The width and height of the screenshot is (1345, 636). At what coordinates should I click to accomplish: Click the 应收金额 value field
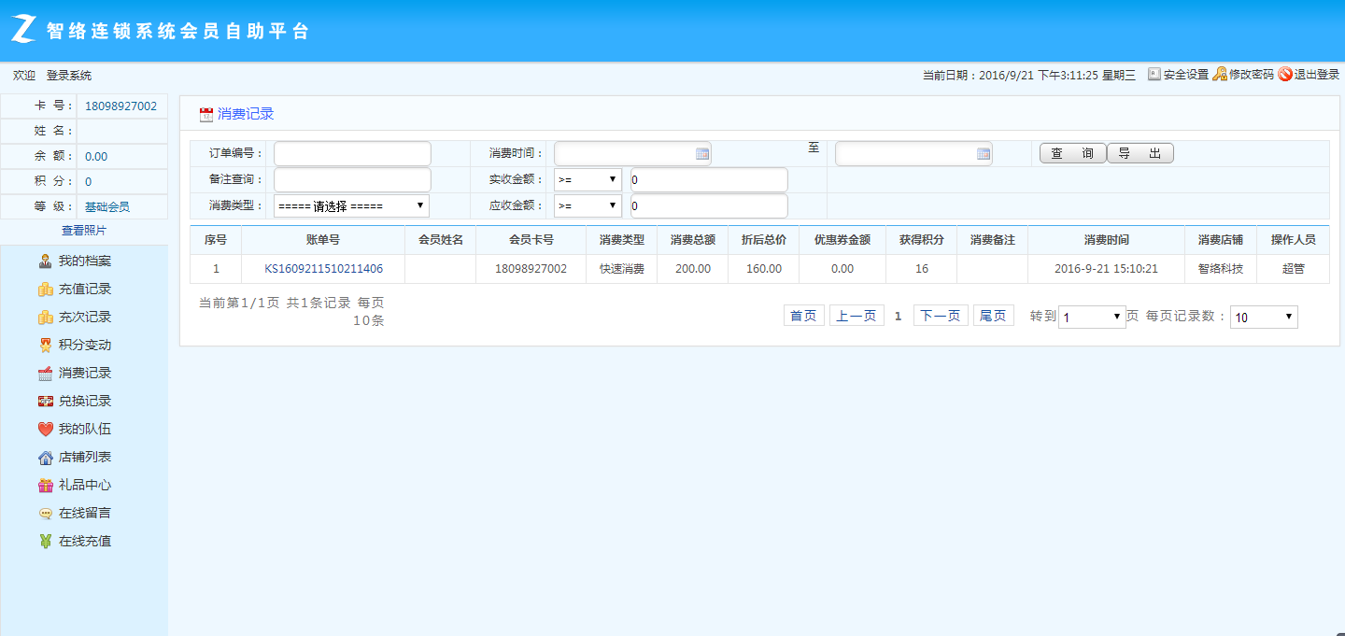pyautogui.click(x=709, y=205)
